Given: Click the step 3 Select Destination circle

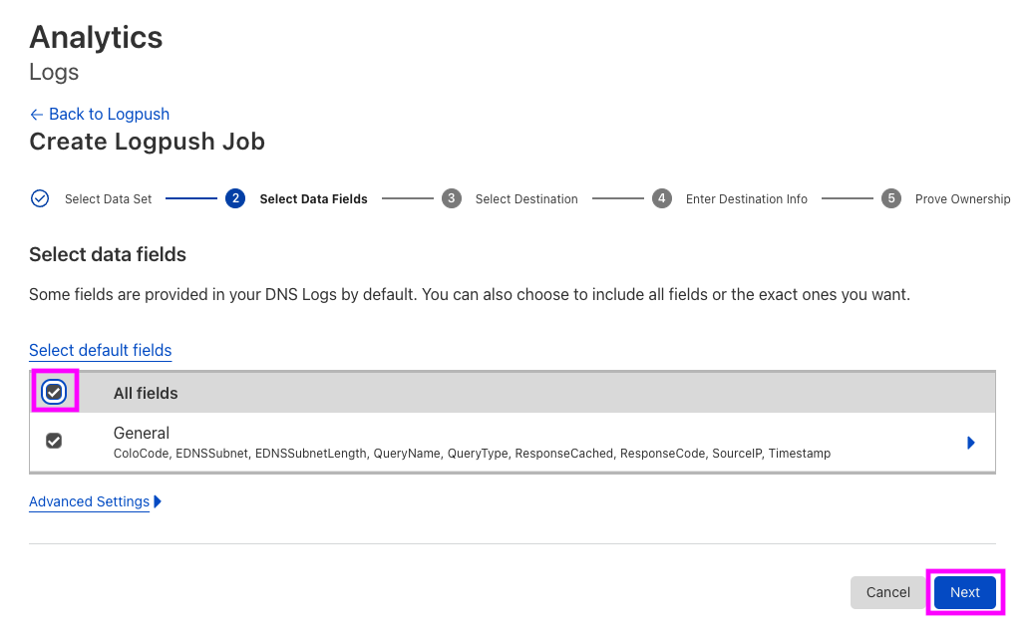Looking at the screenshot, I should [452, 198].
